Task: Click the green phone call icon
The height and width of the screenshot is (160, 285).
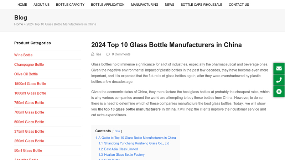Action: tap(279, 80)
